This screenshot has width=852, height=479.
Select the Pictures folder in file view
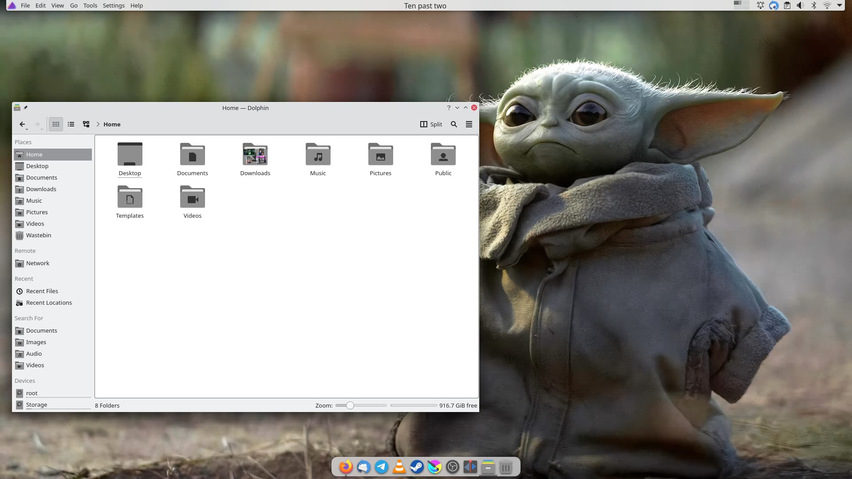point(380,160)
